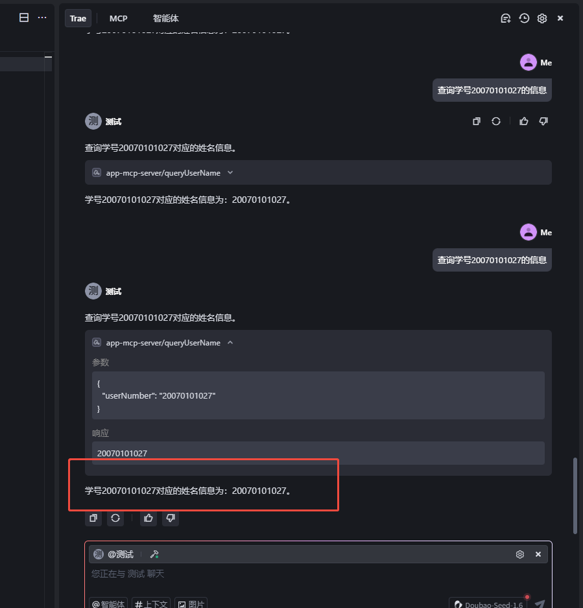Regenerate the first 测试 response

[x=496, y=121]
